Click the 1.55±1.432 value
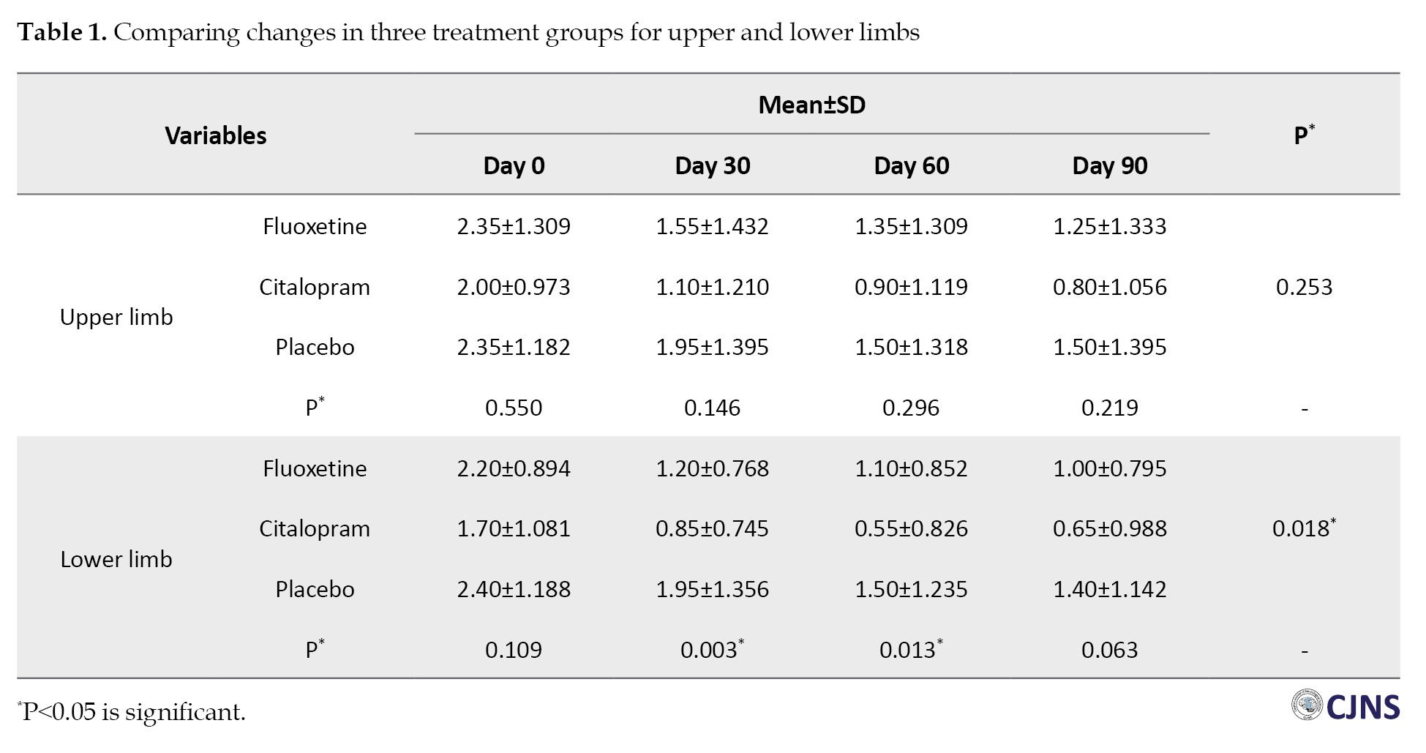1426x753 pixels. 712,226
